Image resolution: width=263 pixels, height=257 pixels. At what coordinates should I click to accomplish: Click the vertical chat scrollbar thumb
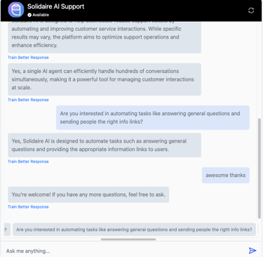[x=259, y=169]
